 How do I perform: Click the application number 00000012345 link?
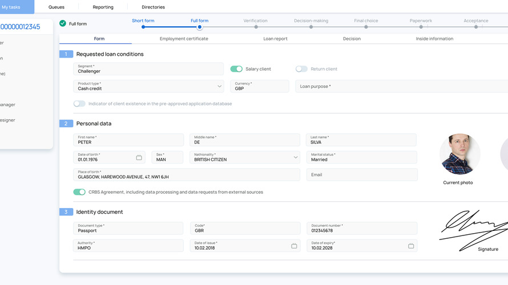click(x=20, y=27)
